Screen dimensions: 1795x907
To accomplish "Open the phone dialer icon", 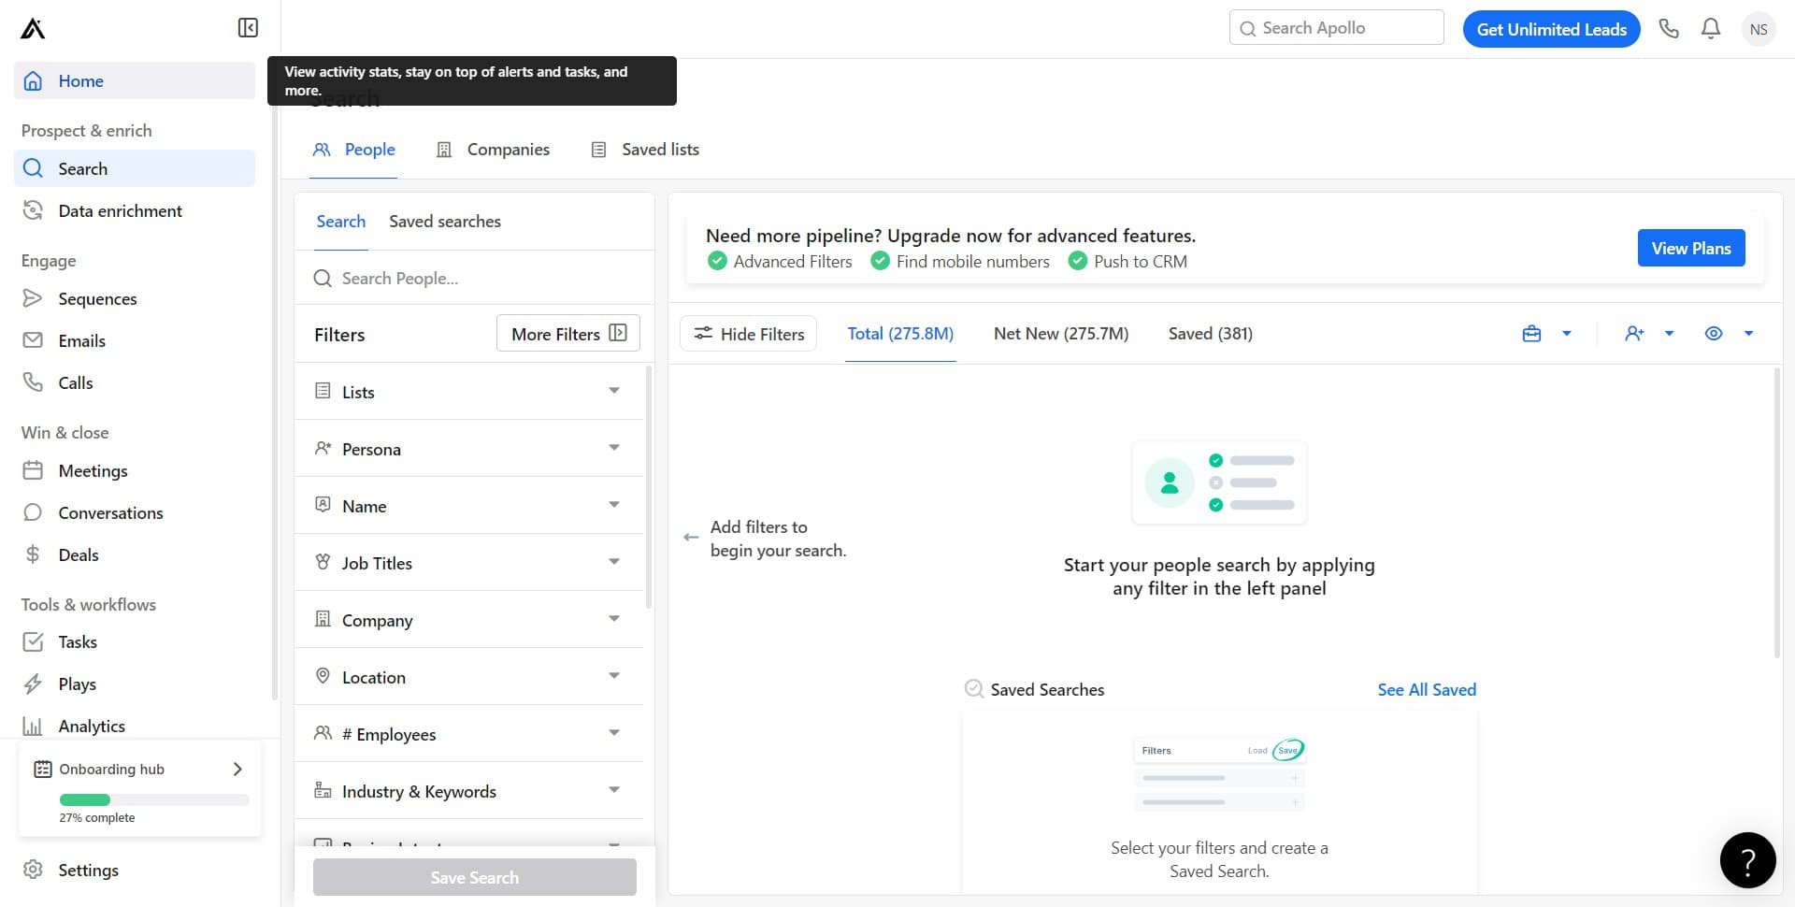I will 1669,29.
